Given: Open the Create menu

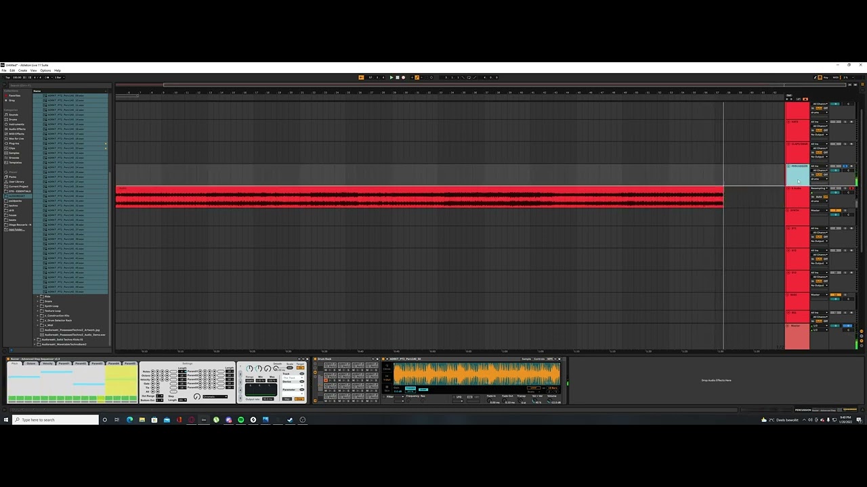Looking at the screenshot, I should coord(22,70).
